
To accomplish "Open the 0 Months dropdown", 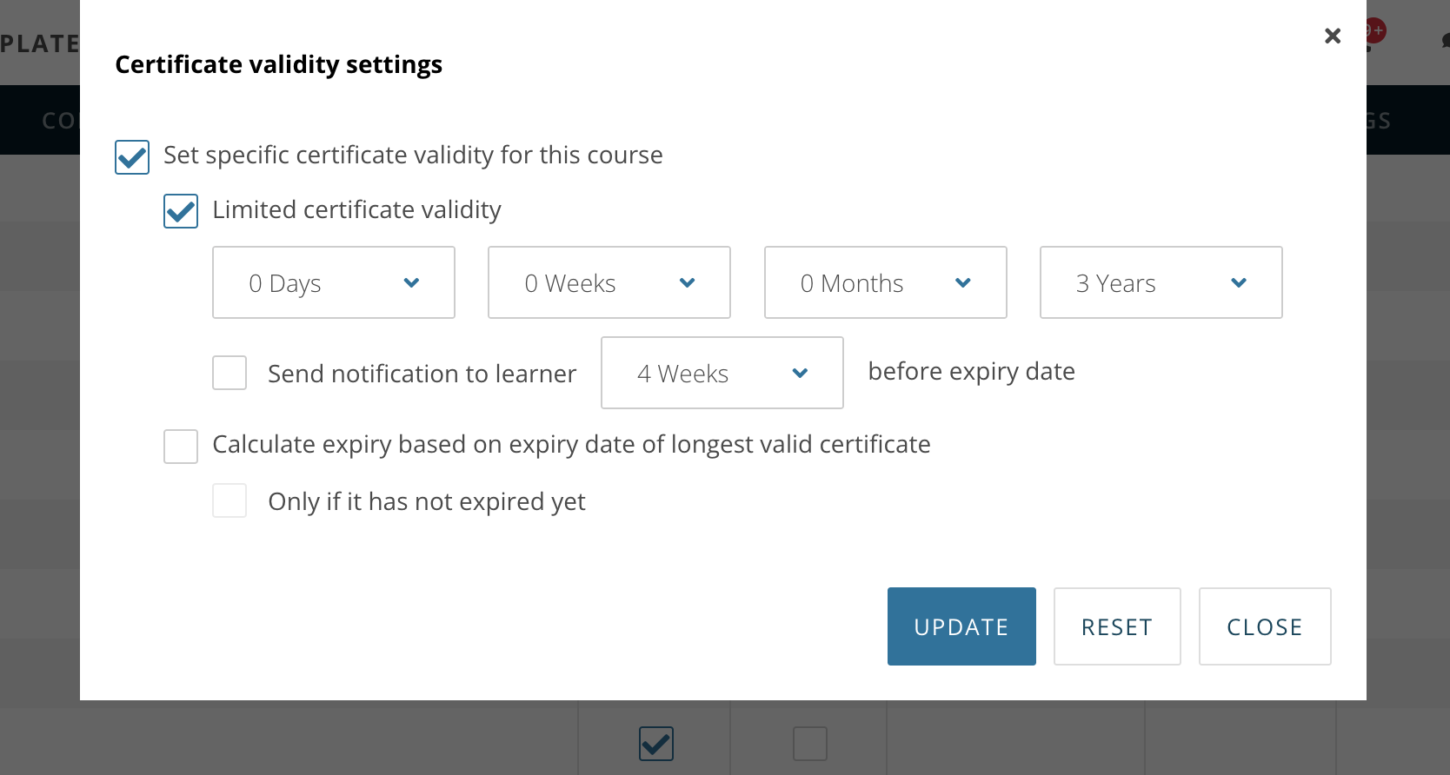I will [x=885, y=282].
